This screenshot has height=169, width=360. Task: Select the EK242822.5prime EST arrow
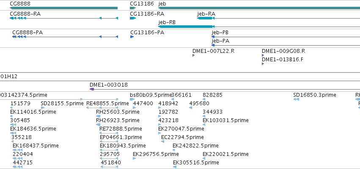174,150
